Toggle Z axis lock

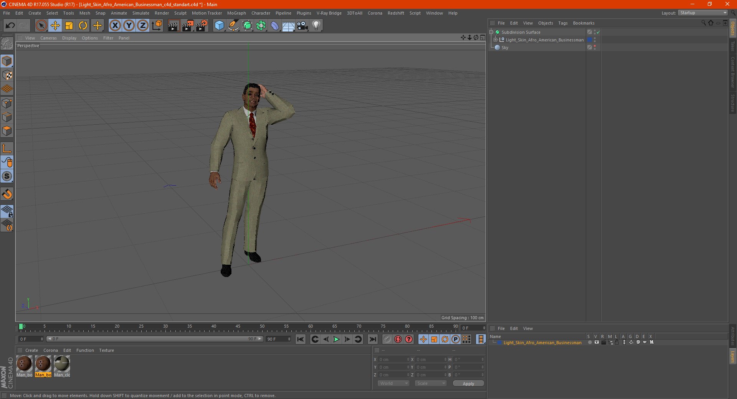tap(143, 26)
